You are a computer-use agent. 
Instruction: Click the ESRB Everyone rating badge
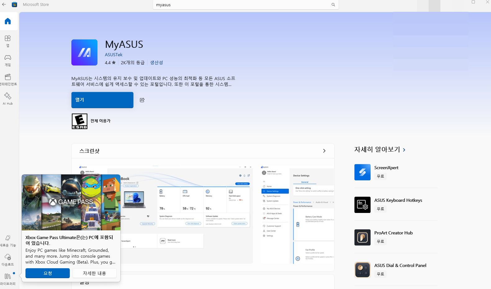pyautogui.click(x=79, y=121)
